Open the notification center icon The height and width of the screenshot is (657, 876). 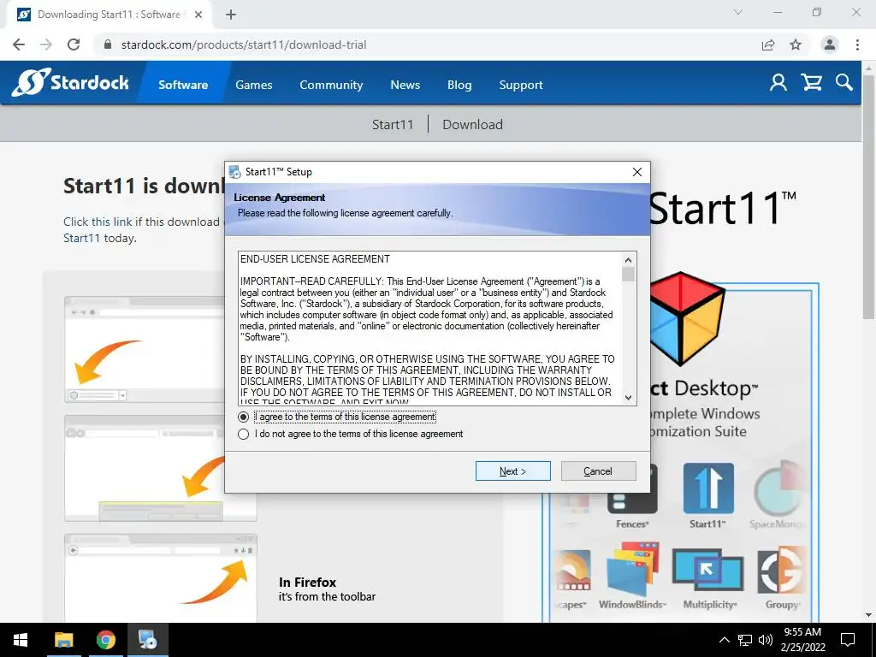[848, 640]
